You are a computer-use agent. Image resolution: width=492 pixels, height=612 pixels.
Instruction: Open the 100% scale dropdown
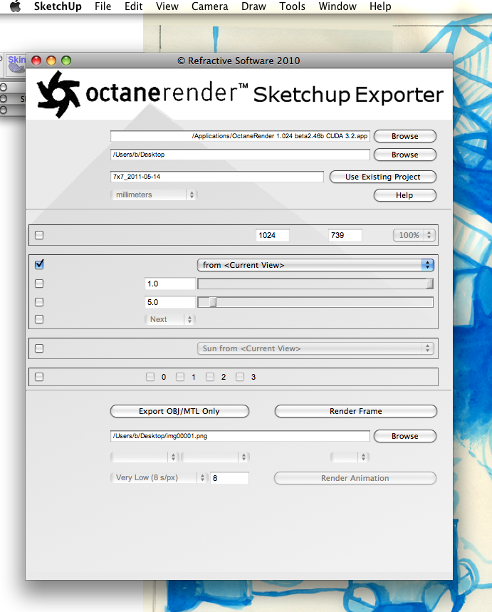[x=414, y=235]
